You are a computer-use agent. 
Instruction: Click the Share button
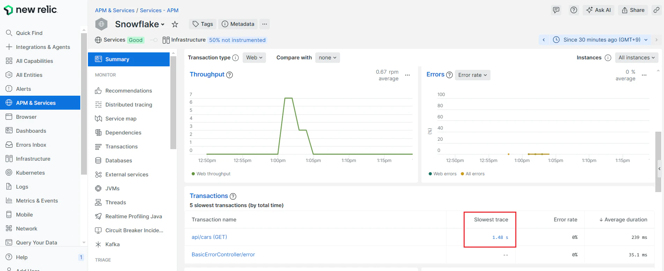pos(633,10)
